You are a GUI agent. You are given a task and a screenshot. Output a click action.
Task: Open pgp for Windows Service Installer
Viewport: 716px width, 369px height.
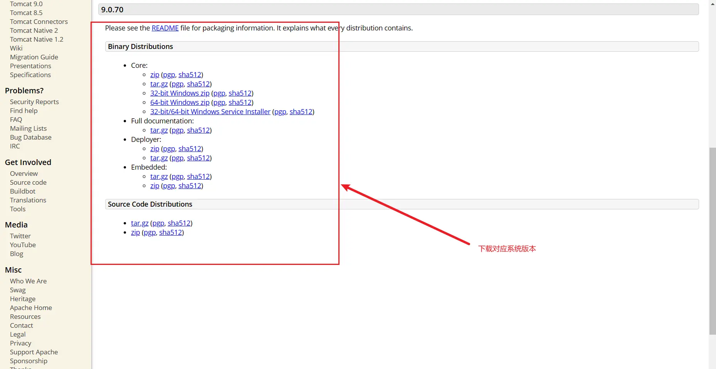point(280,112)
